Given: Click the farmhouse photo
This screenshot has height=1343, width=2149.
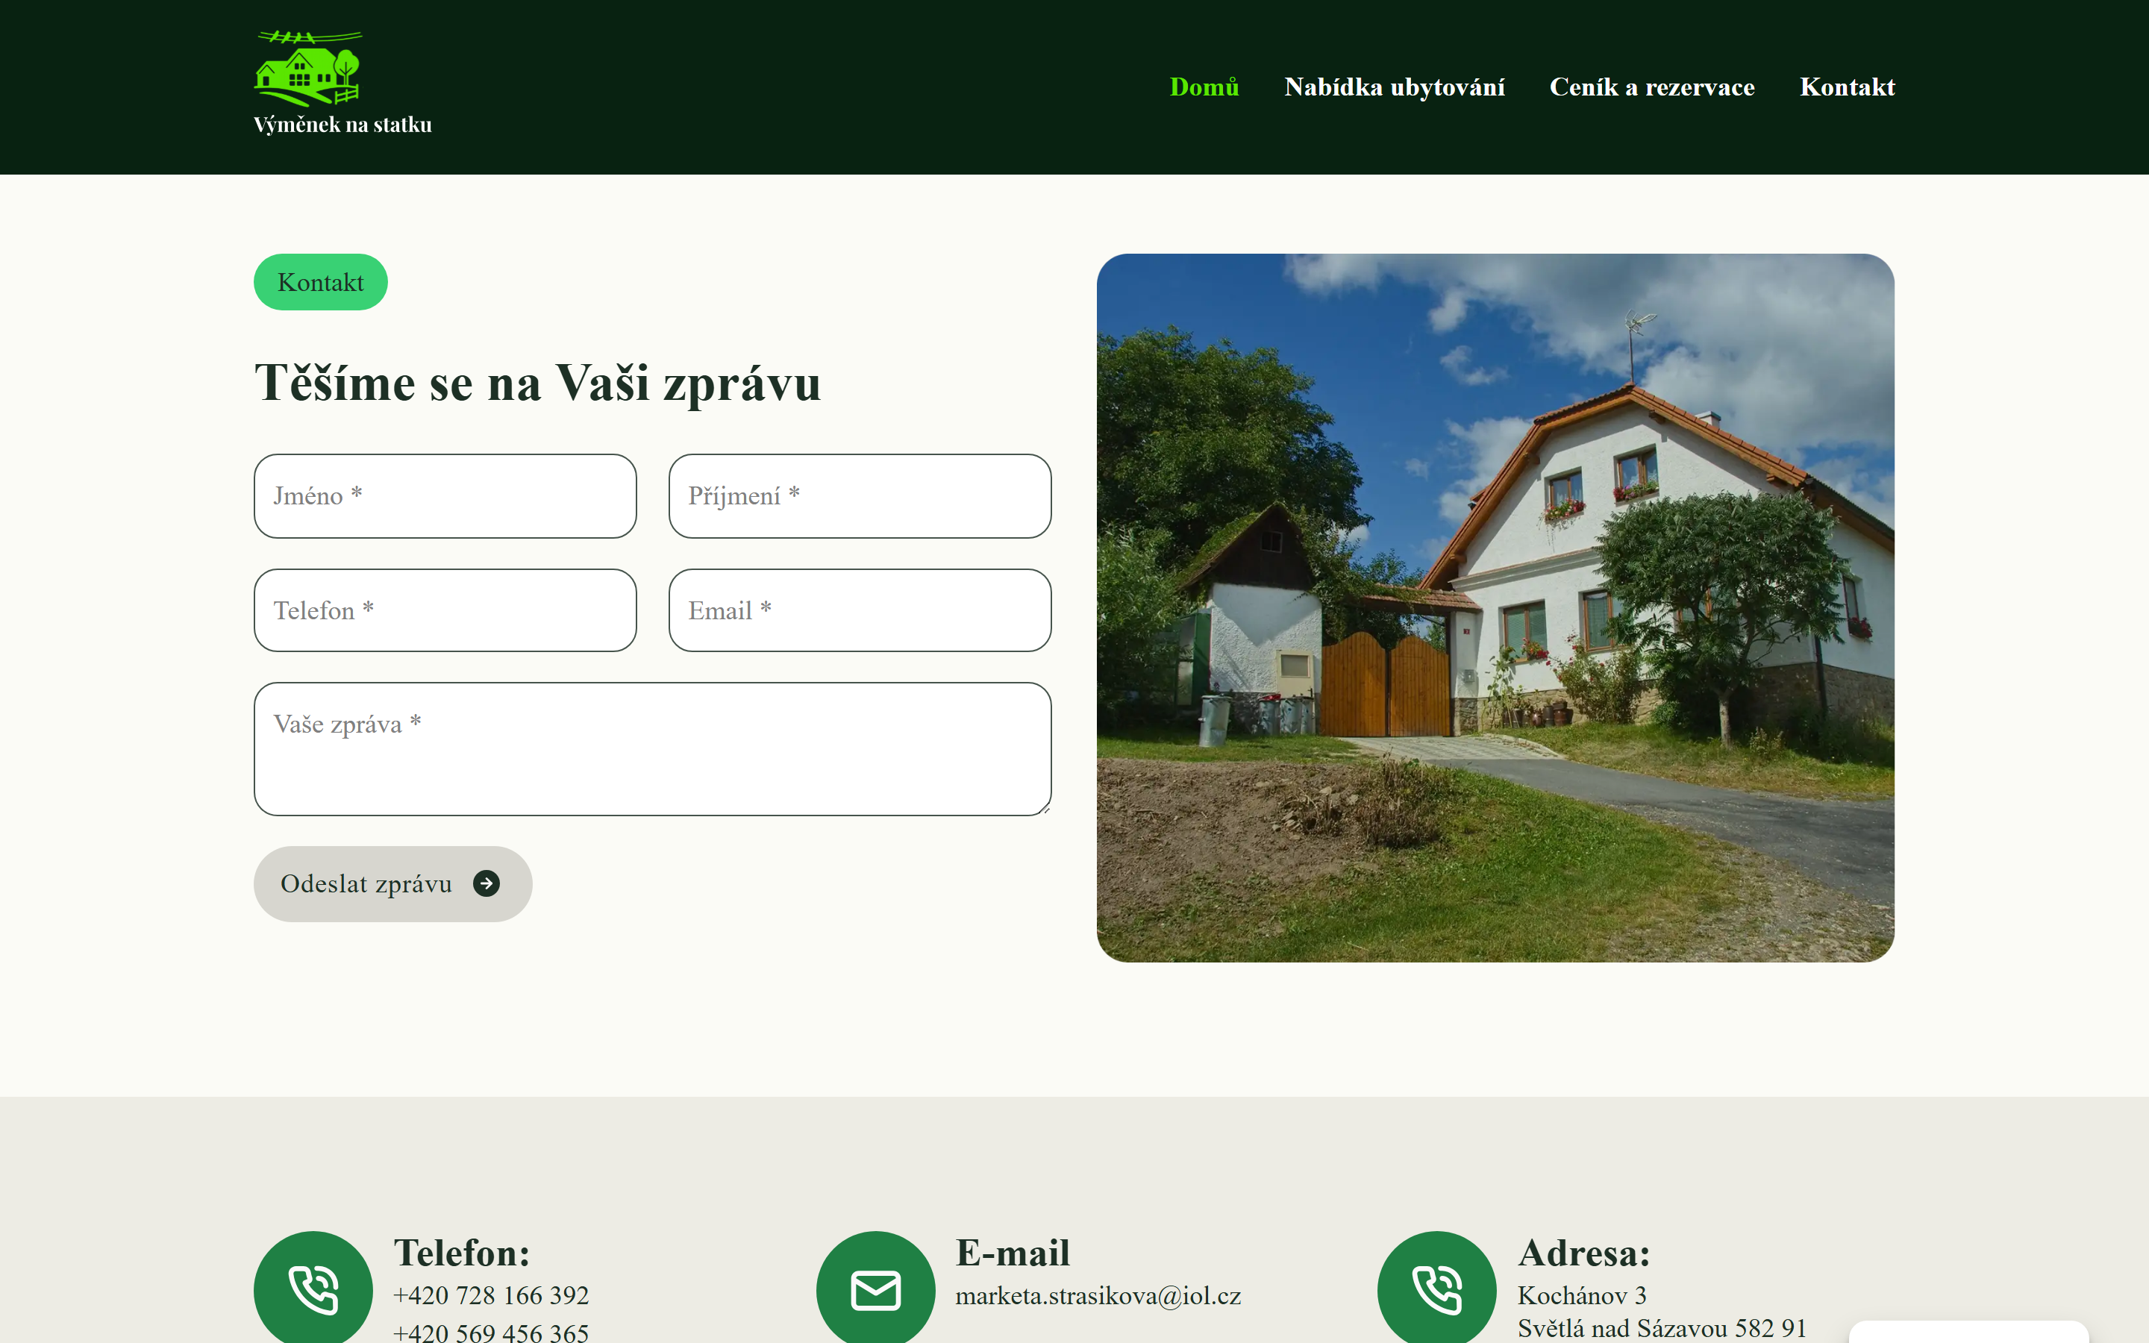Looking at the screenshot, I should coord(1495,607).
